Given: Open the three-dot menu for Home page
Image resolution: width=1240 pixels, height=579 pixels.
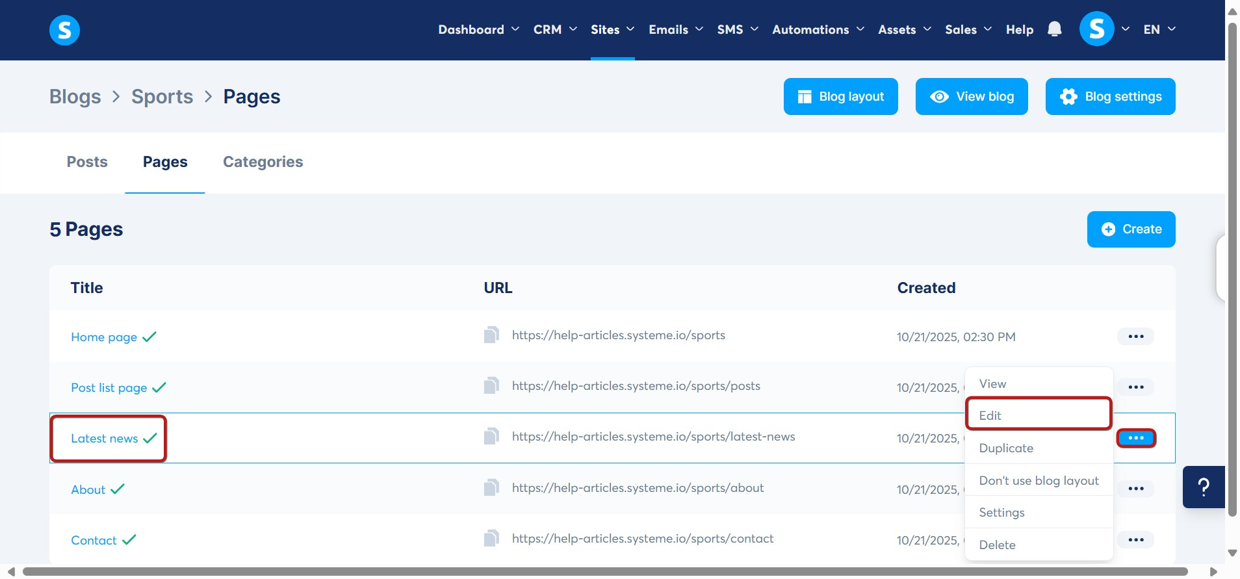Looking at the screenshot, I should (1135, 337).
